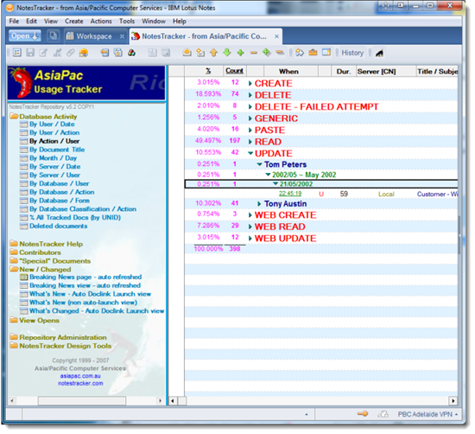475x434 pixels.
Task: Click the Open button
Action: [x=24, y=36]
